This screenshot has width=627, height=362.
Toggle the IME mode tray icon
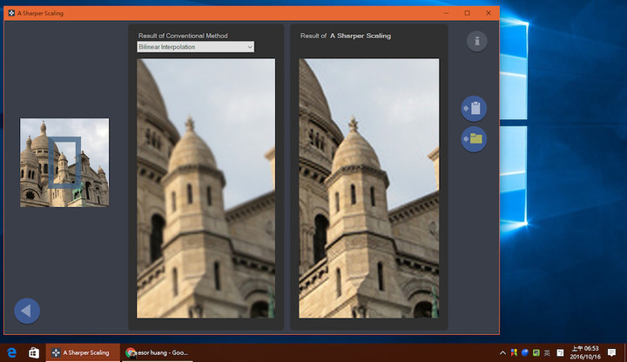point(560,352)
